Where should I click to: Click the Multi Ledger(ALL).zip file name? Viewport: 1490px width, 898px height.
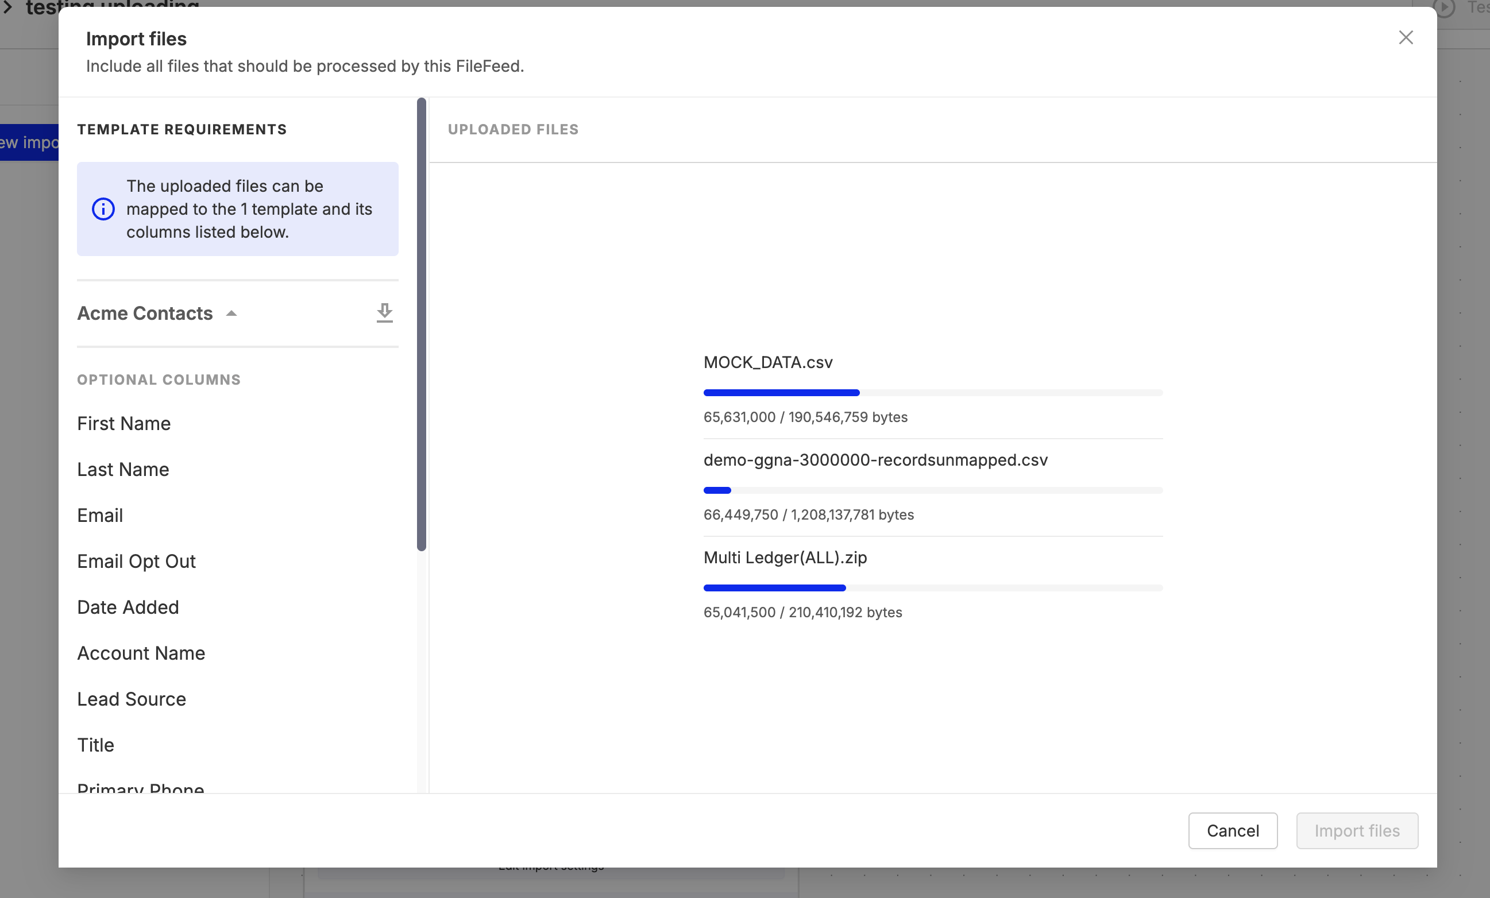pyautogui.click(x=785, y=557)
